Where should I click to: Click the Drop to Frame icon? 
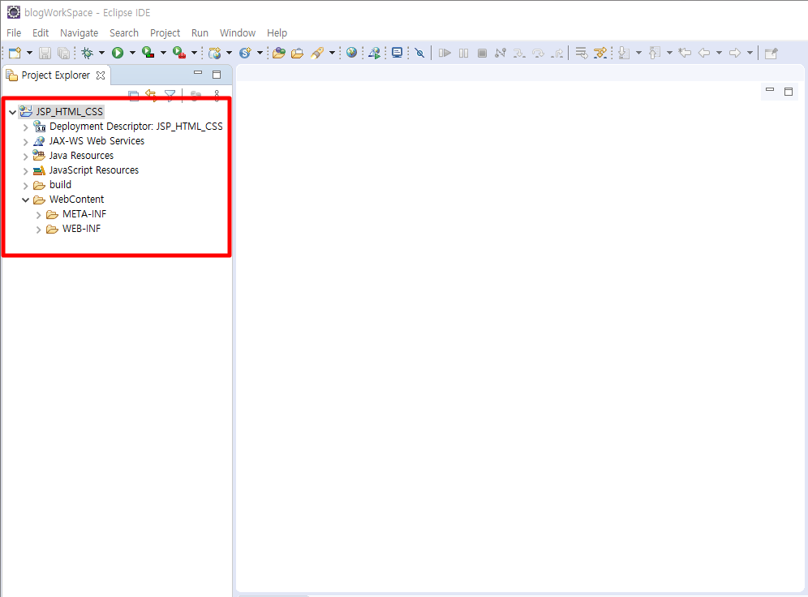582,53
